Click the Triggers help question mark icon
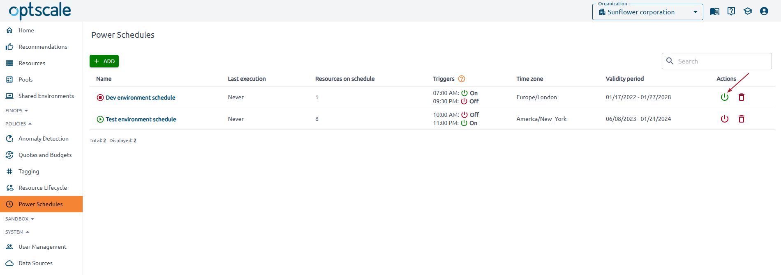Screen dimensions: 781x275 click(x=462, y=79)
